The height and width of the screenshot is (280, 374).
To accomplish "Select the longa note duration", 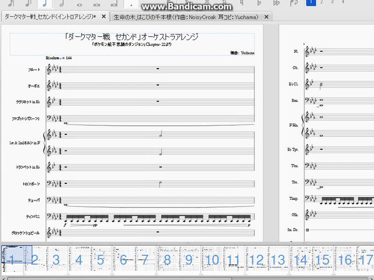I will [114, 4].
